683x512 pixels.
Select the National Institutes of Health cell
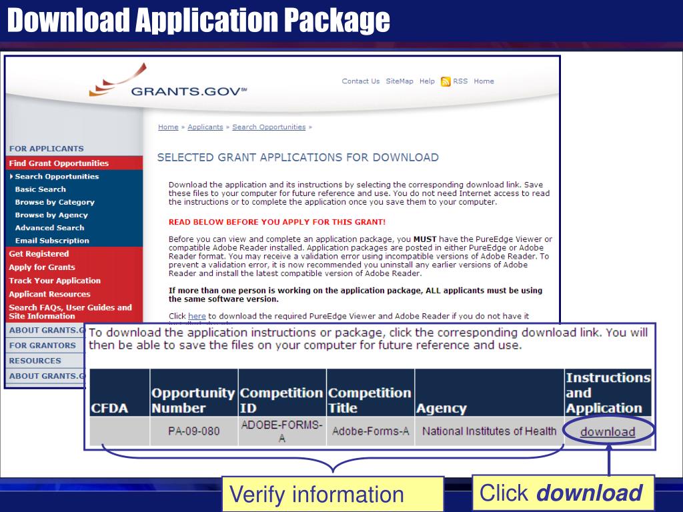coord(490,431)
